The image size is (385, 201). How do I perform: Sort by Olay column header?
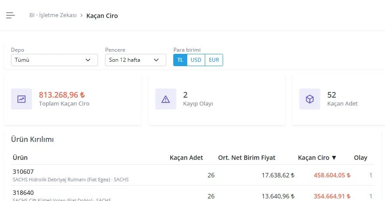pos(360,158)
